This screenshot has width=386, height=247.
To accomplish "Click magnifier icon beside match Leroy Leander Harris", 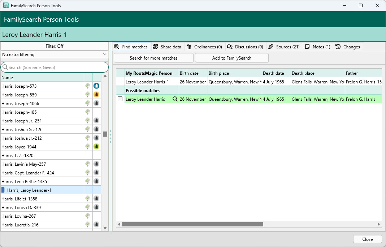I will coord(175,99).
